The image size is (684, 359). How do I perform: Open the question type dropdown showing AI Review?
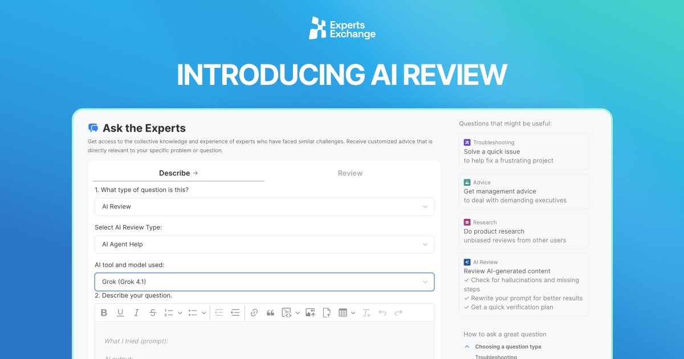pos(264,207)
